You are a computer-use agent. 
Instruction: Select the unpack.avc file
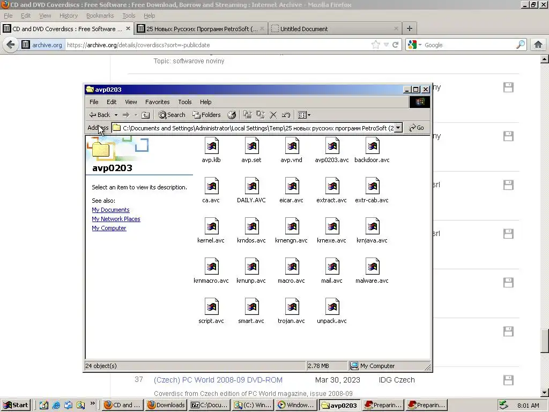coord(331,312)
